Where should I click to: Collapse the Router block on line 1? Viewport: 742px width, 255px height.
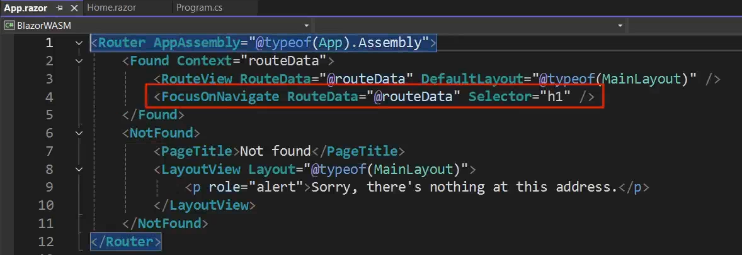click(79, 43)
